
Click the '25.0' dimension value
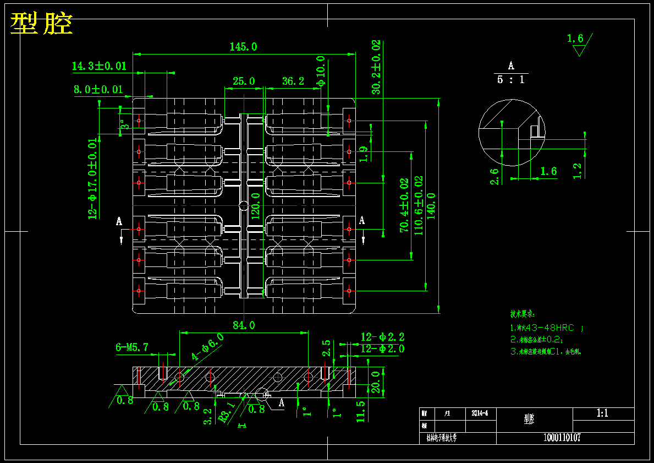[244, 81]
